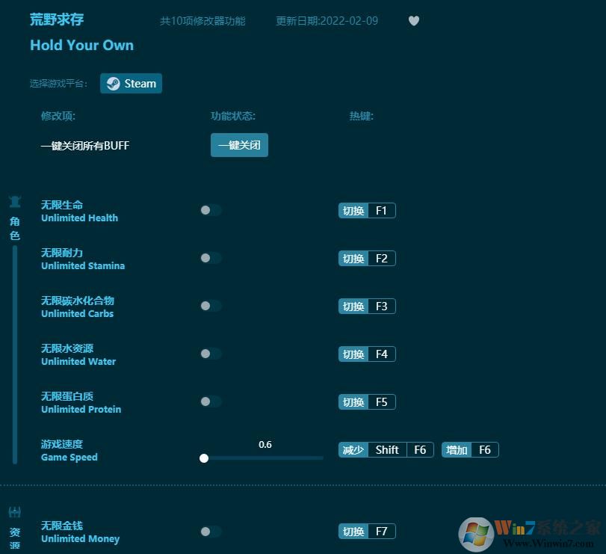Click the heart favorite icon at the top
The width and height of the screenshot is (606, 554).
(414, 21)
